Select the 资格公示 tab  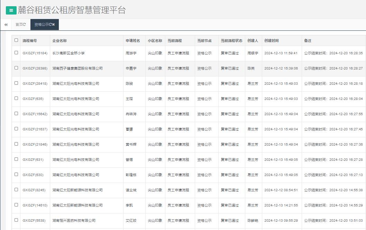point(41,25)
